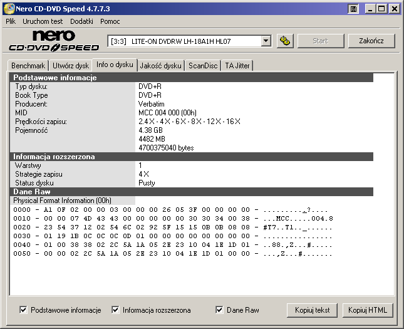
Task: Open the Dodatki menu
Action: pos(81,21)
